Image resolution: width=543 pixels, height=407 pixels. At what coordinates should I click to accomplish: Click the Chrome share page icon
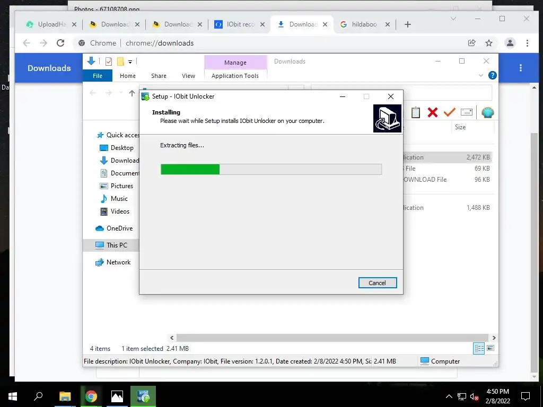point(471,43)
